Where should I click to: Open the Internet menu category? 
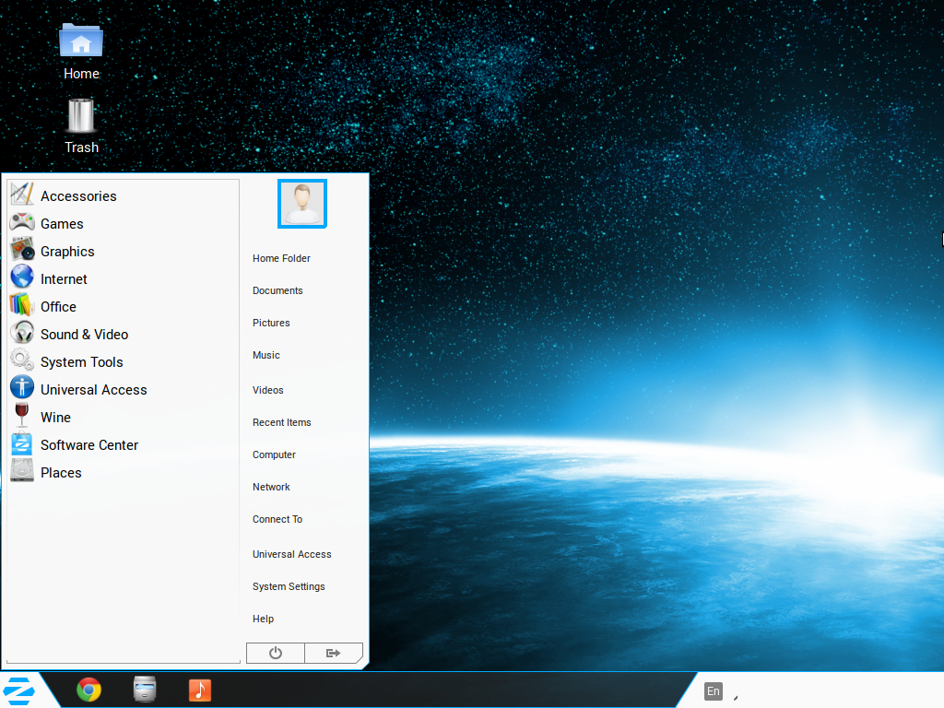tap(64, 279)
